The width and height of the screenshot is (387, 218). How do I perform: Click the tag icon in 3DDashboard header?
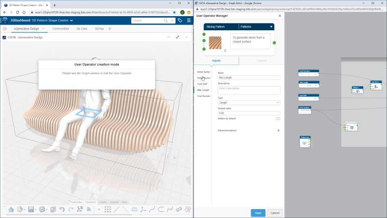click(180, 21)
